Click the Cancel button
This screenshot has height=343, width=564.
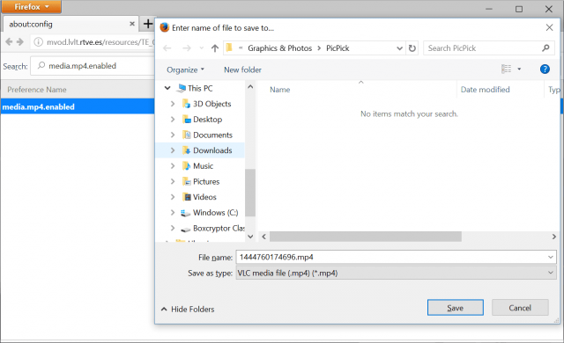pyautogui.click(x=520, y=308)
